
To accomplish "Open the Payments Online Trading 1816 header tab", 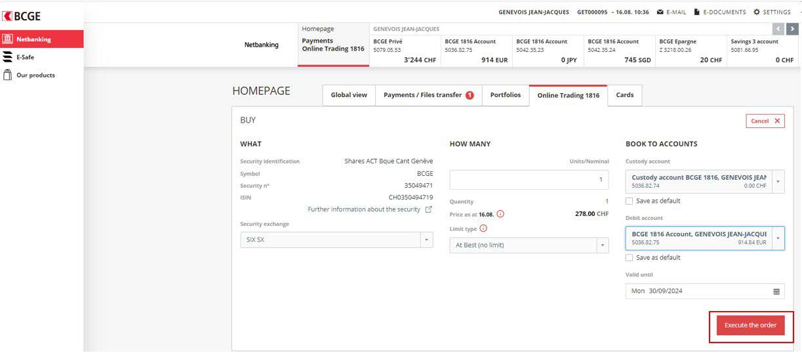I will [333, 45].
